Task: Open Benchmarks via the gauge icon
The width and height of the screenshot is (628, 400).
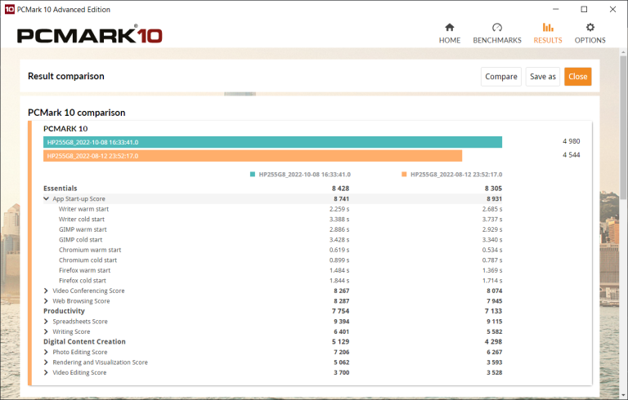Action: 497,27
